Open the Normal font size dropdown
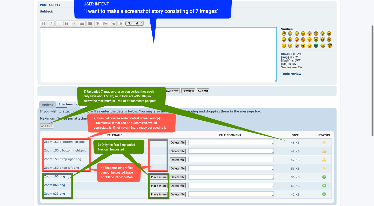This screenshot has width=374, height=206. click(x=135, y=23)
